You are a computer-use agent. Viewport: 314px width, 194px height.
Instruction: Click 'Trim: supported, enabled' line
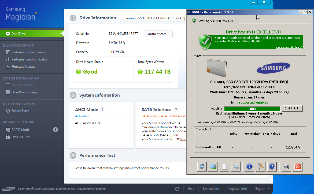pyautogui.click(x=249, y=102)
